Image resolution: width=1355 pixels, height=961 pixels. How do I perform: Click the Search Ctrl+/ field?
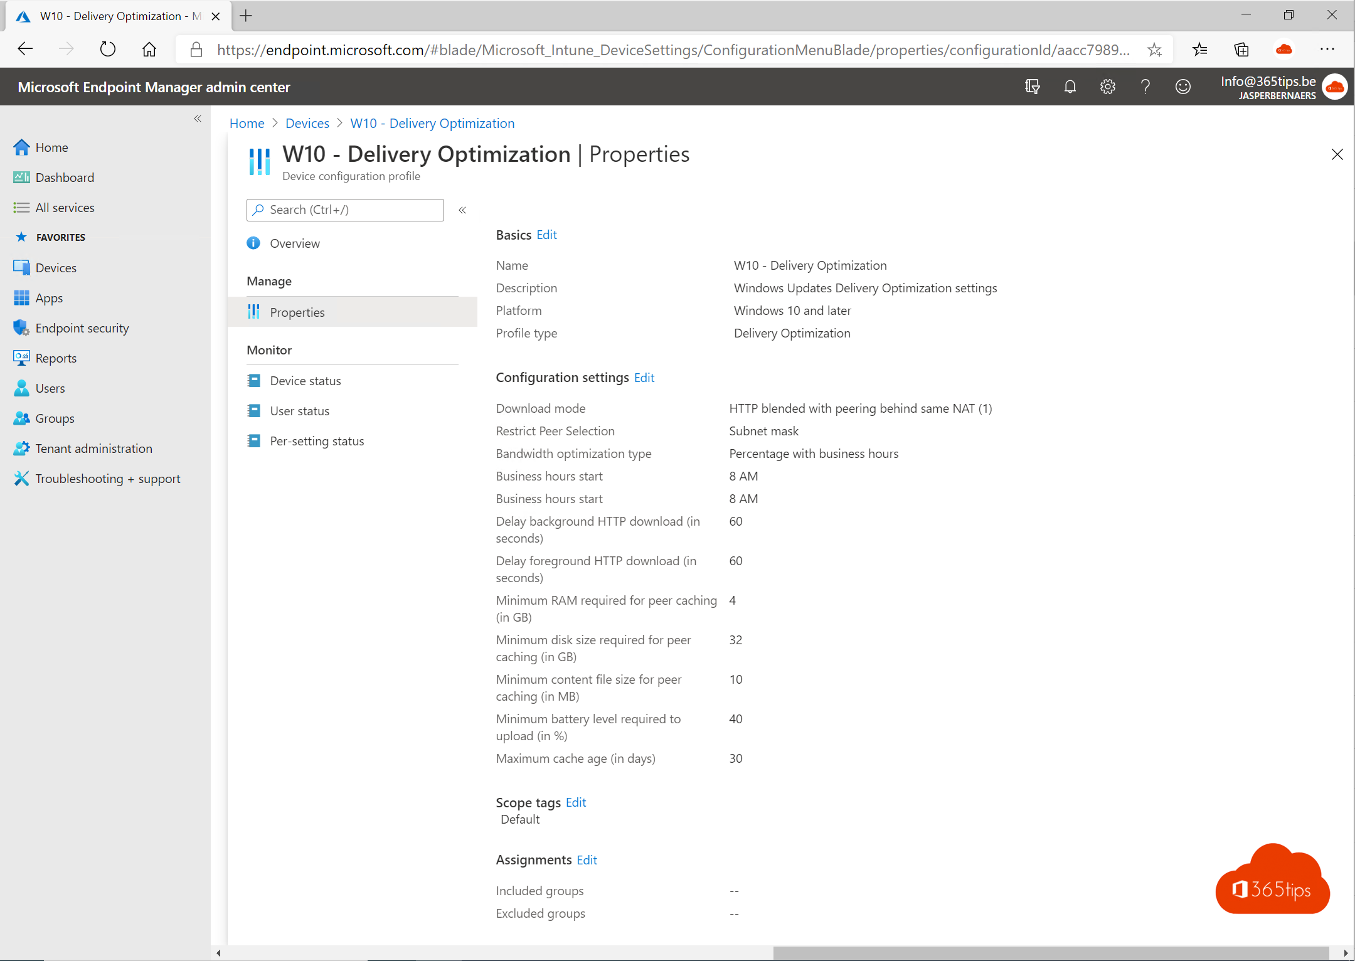click(x=344, y=210)
